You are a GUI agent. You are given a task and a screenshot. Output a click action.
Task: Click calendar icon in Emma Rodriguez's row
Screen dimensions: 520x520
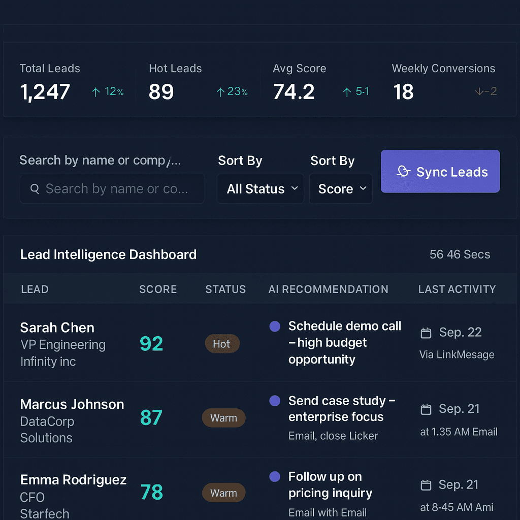(426, 485)
